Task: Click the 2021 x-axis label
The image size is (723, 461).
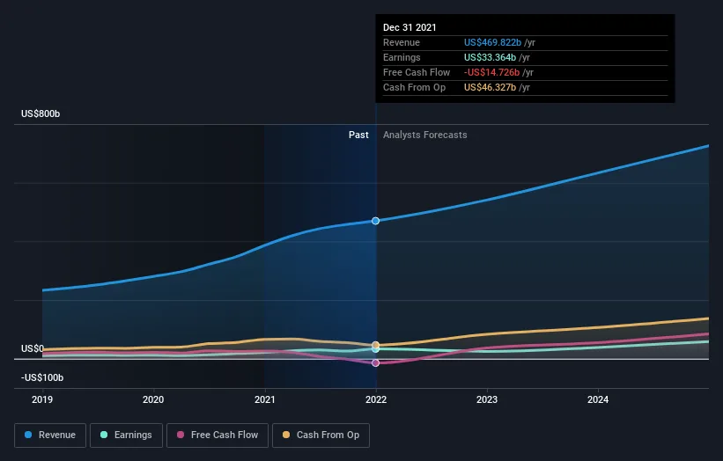Action: tap(265, 399)
